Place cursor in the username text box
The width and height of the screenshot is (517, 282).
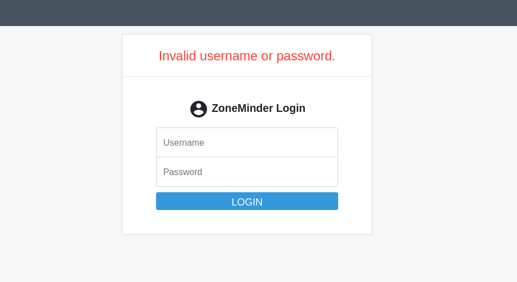[247, 142]
